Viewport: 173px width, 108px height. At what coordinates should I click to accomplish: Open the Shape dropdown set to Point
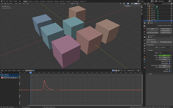point(164,53)
